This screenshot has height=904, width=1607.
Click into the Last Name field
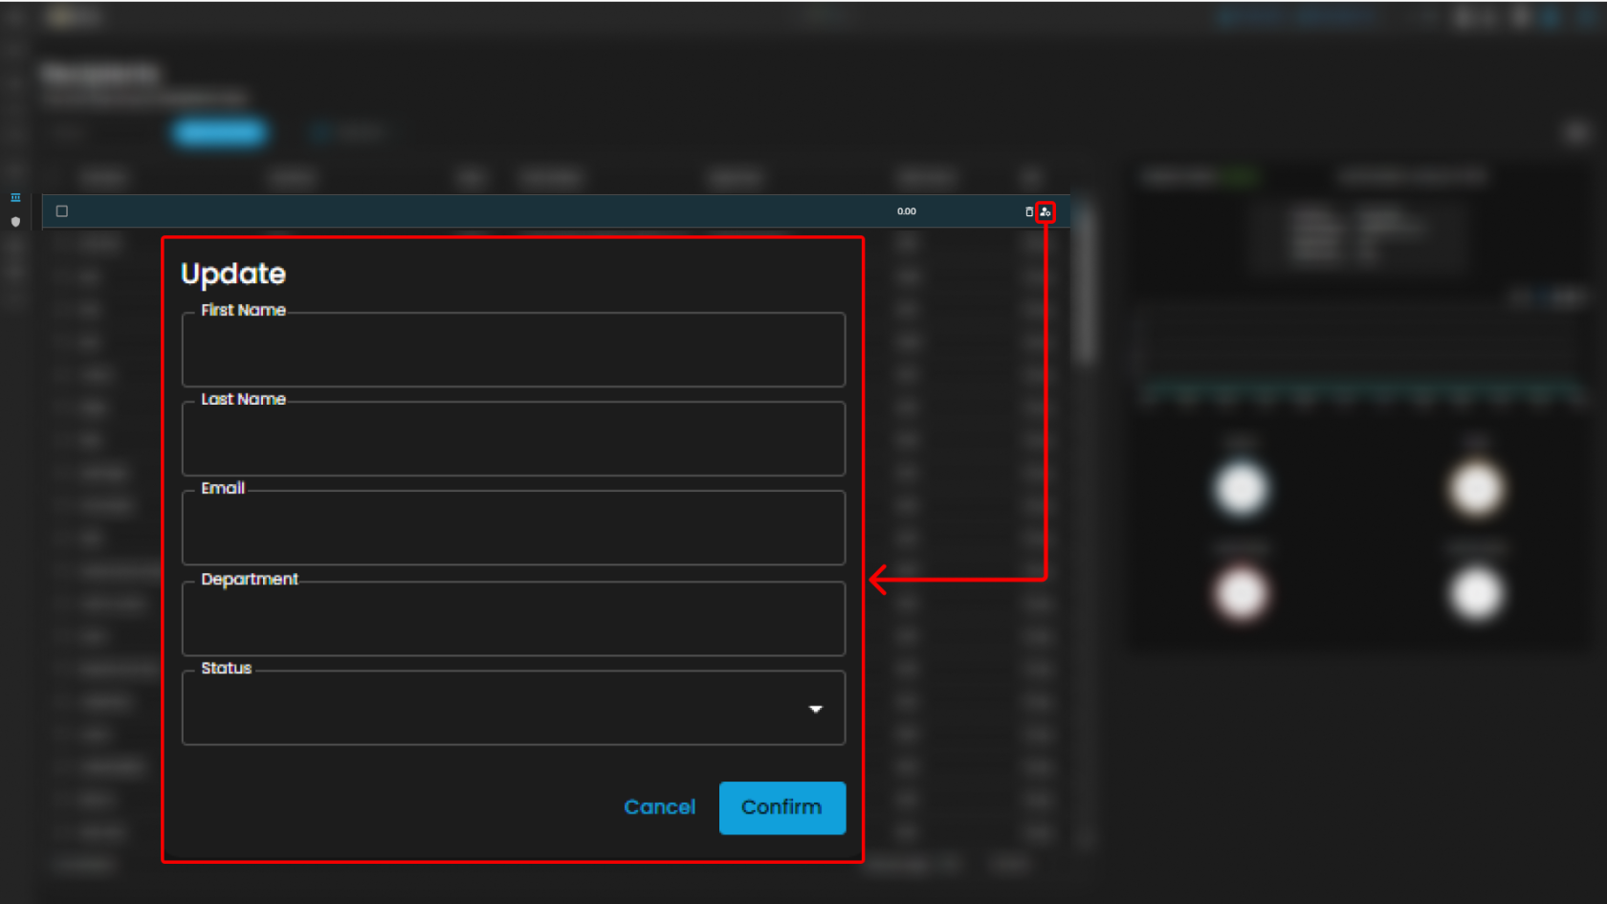click(x=513, y=439)
